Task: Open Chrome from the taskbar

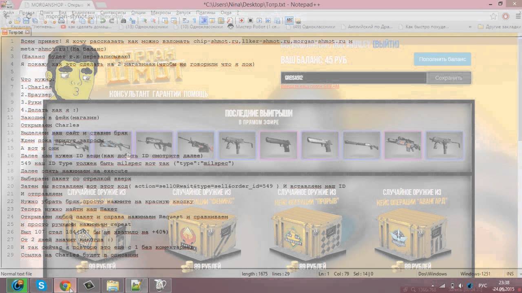Action: 65,286
